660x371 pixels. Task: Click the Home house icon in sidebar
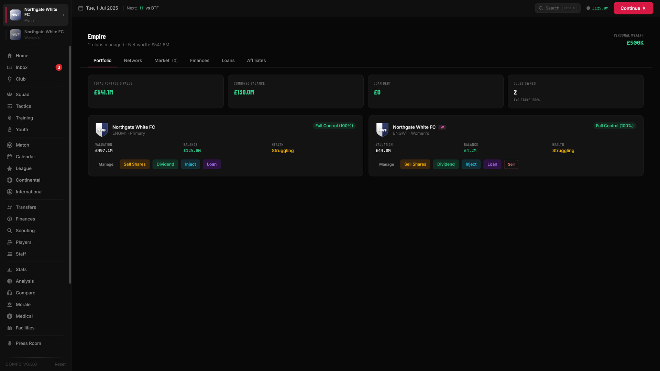coord(10,56)
